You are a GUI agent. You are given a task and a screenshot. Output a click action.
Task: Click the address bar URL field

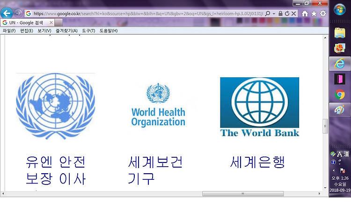coord(148,14)
